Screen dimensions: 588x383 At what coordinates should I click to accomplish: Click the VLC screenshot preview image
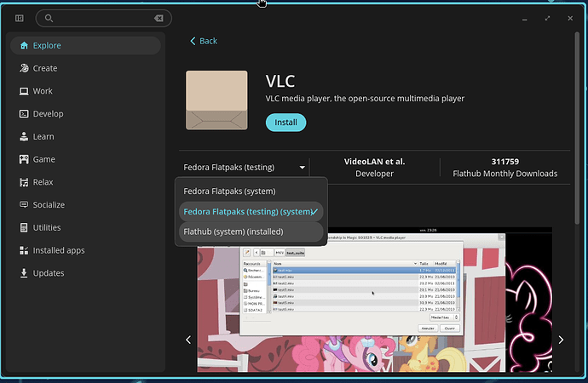pos(375,300)
